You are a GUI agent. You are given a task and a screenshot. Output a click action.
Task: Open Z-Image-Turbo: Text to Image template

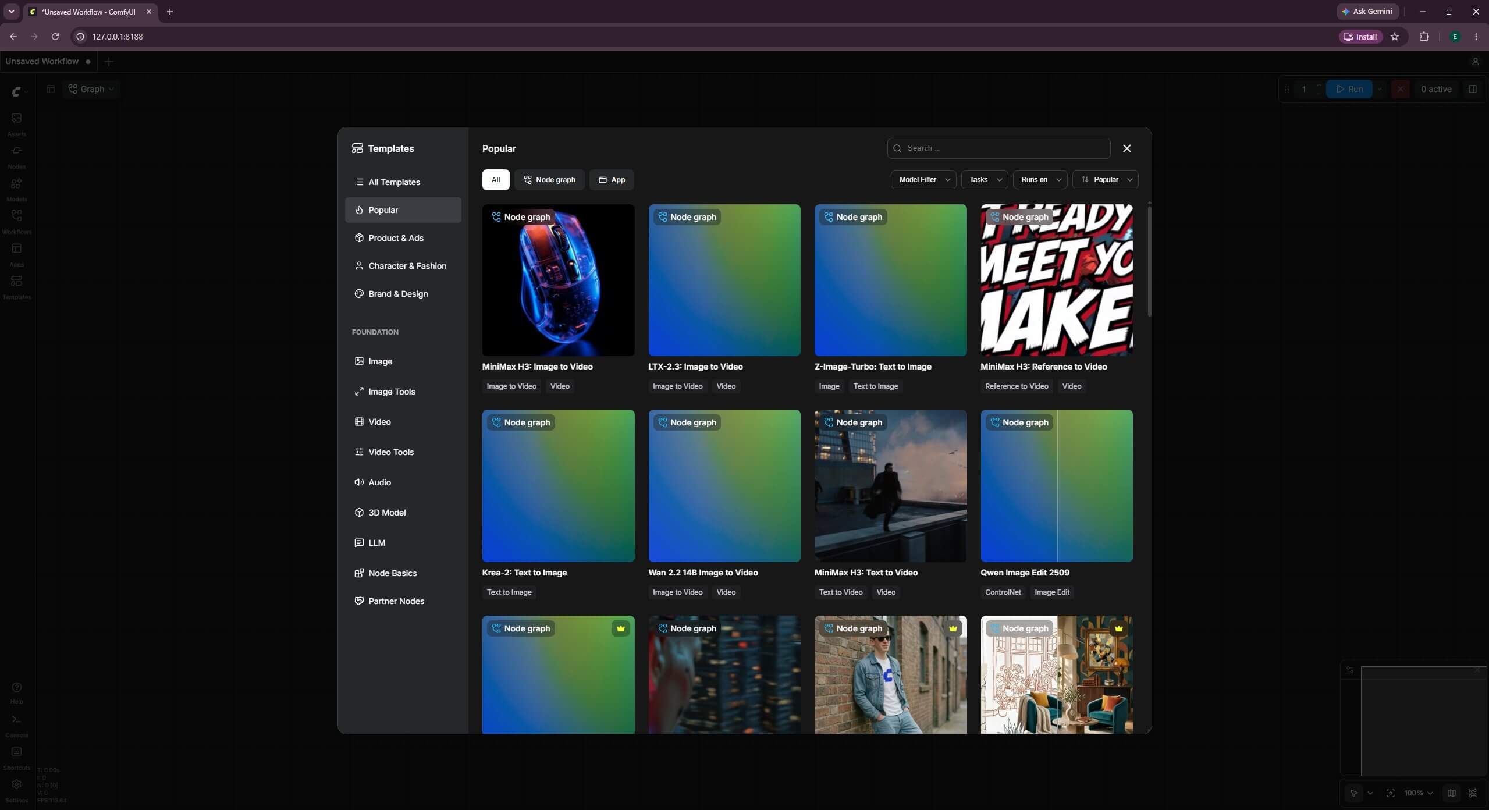[x=890, y=280]
